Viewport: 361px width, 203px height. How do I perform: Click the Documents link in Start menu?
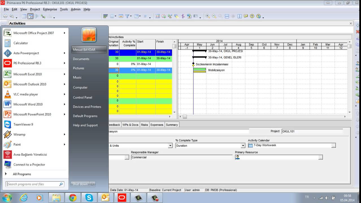tap(81, 59)
